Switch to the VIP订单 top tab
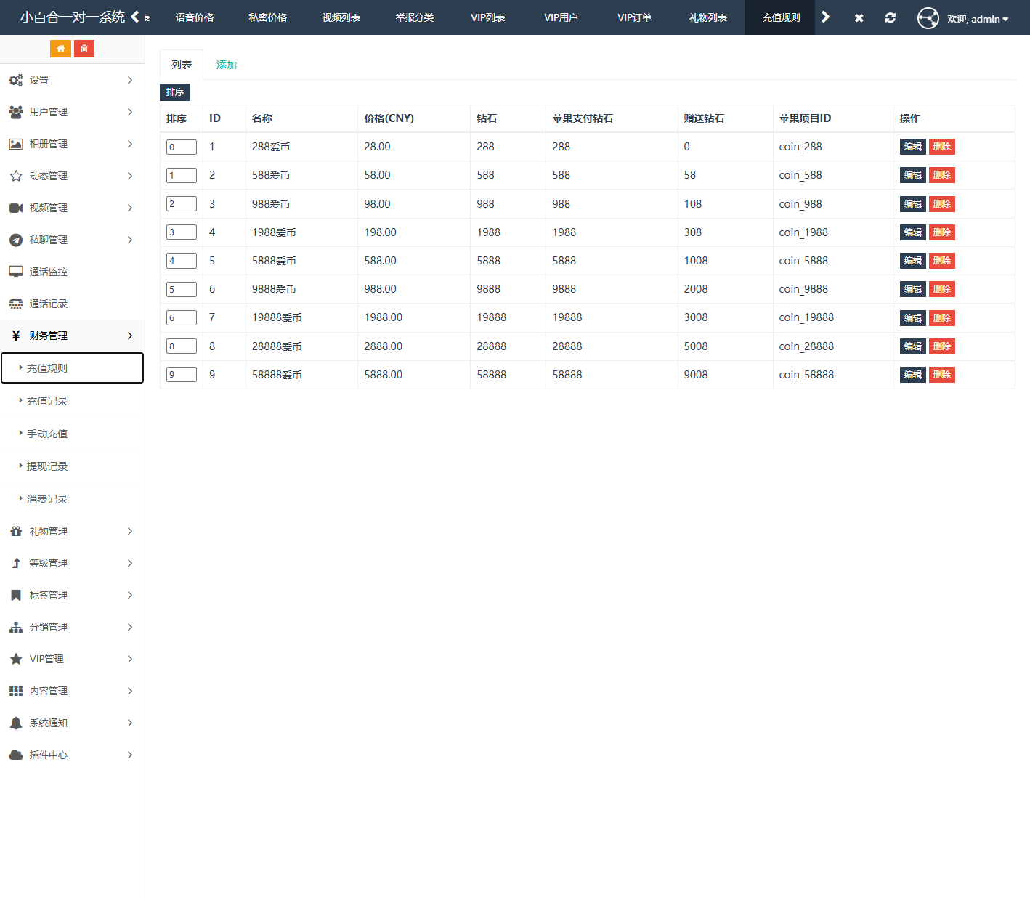The width and height of the screenshot is (1030, 900). tap(635, 17)
